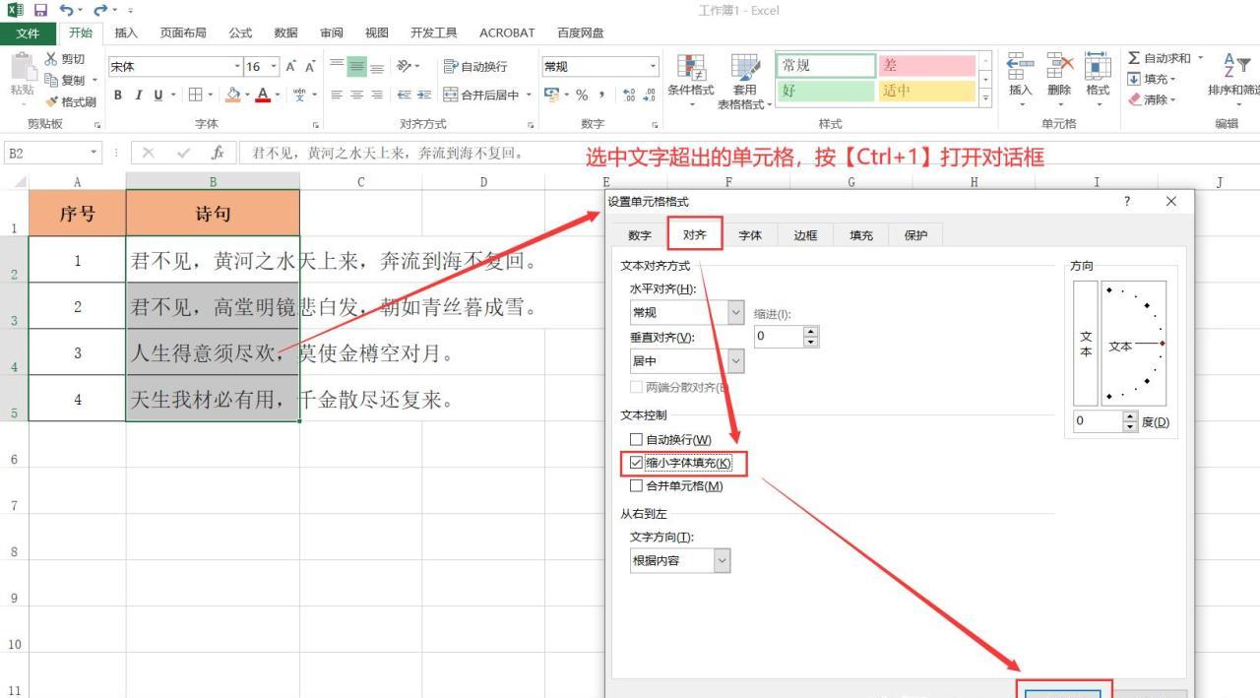Click the 缩进 indent spinner up arrow
Screen dimensions: 1260x698
coord(811,331)
